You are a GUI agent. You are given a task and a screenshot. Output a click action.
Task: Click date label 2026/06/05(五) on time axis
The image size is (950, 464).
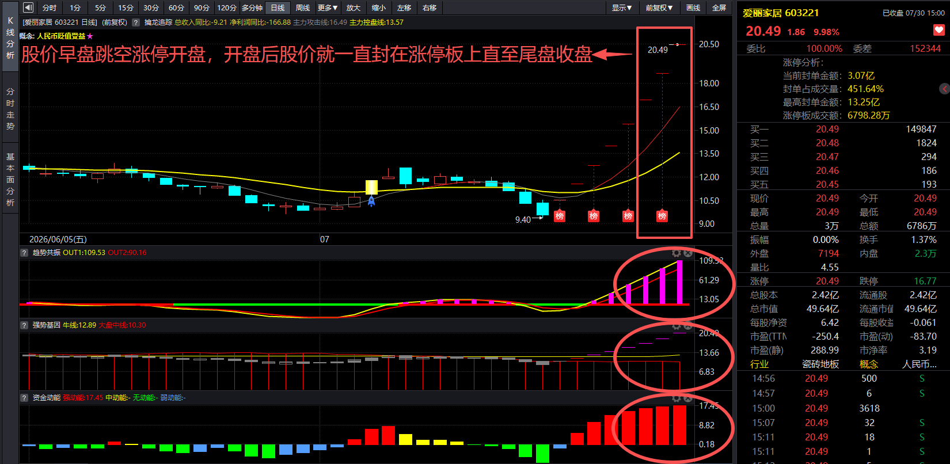tap(58, 239)
